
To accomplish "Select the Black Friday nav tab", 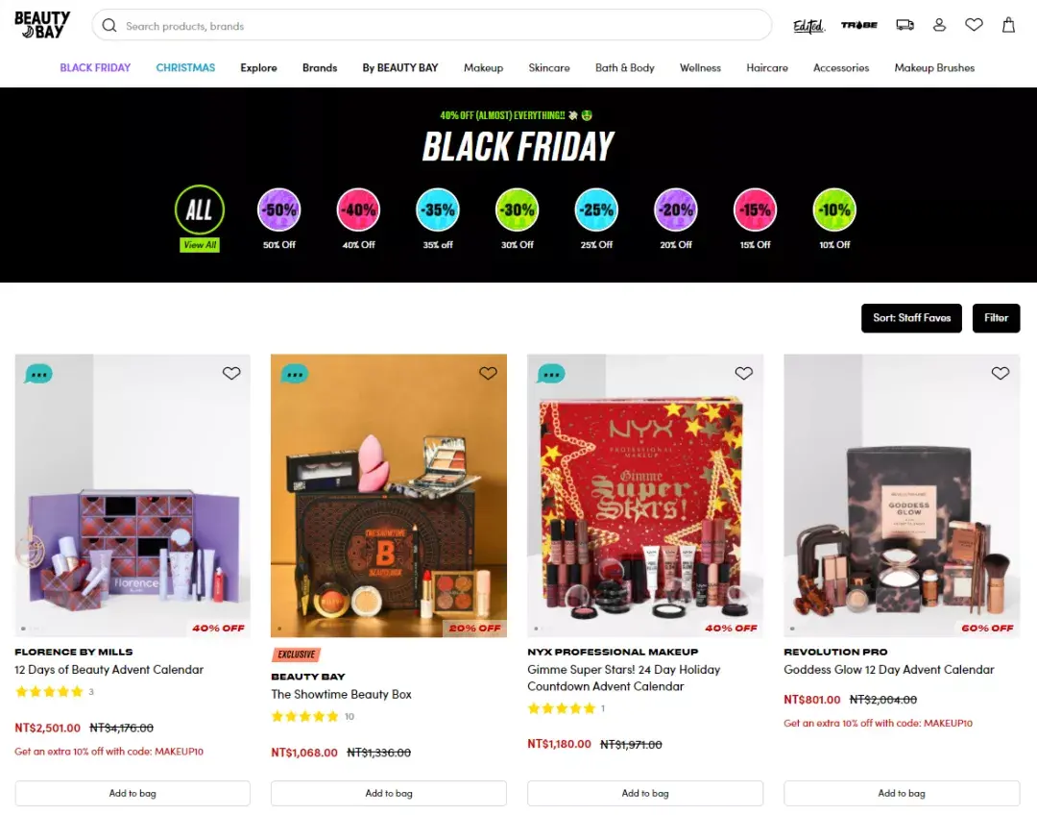I will (x=95, y=67).
